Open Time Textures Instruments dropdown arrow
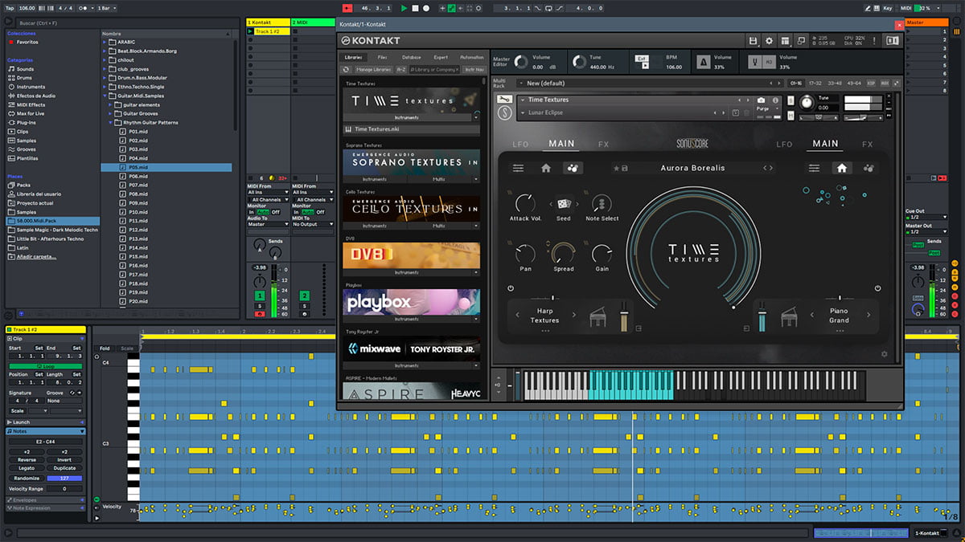This screenshot has height=542, width=965. coord(475,116)
